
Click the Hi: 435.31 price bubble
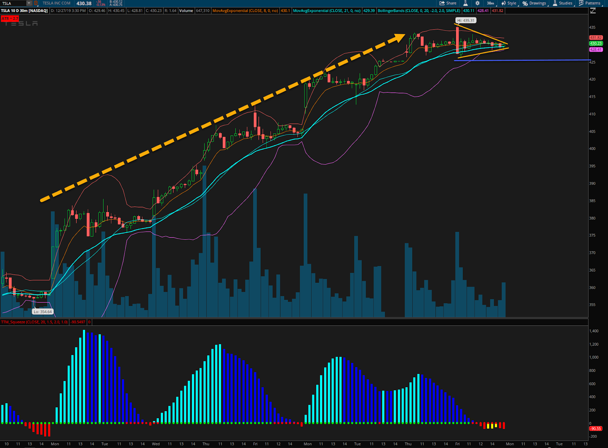coord(465,21)
